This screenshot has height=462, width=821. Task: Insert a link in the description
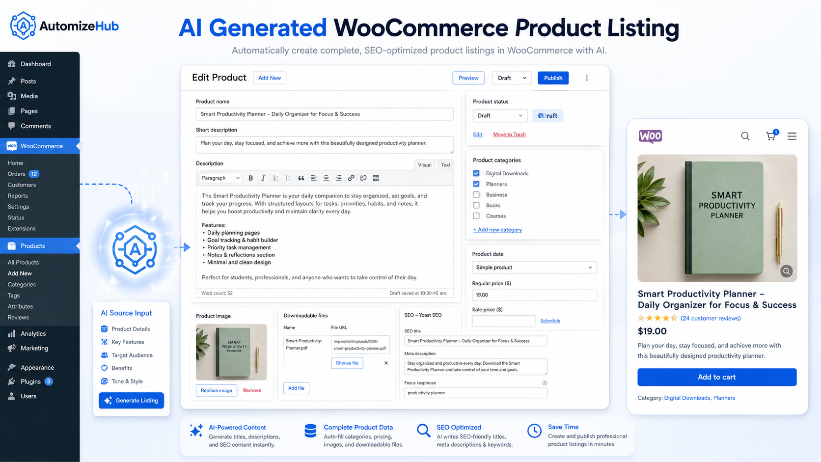click(351, 178)
